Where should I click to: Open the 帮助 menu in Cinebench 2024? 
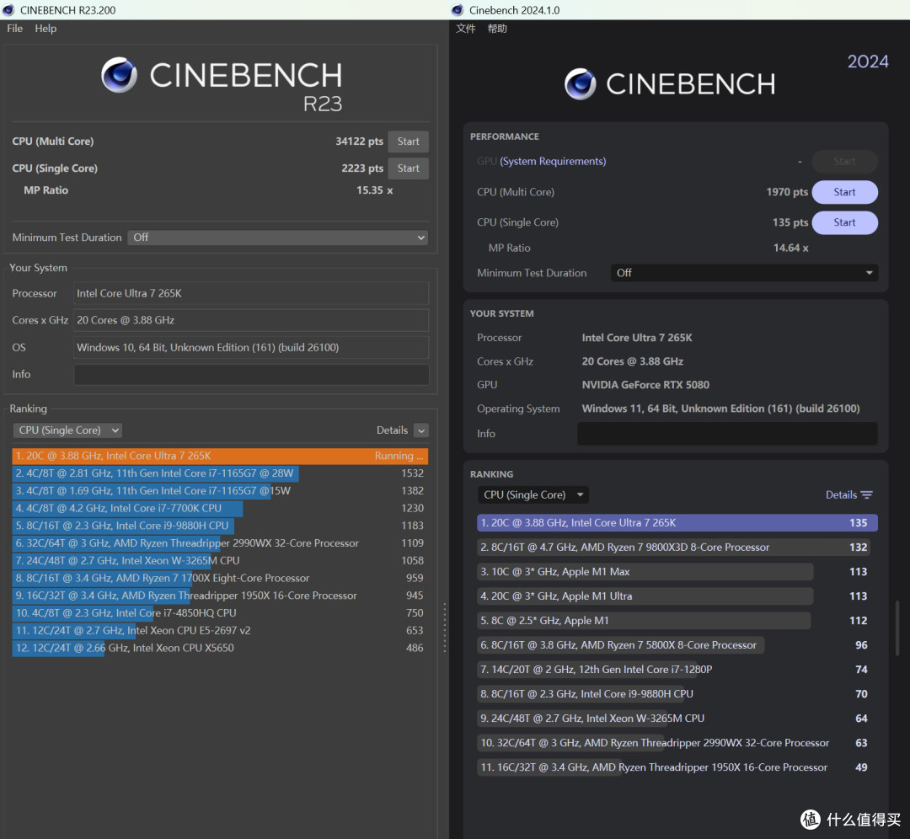[x=497, y=29]
